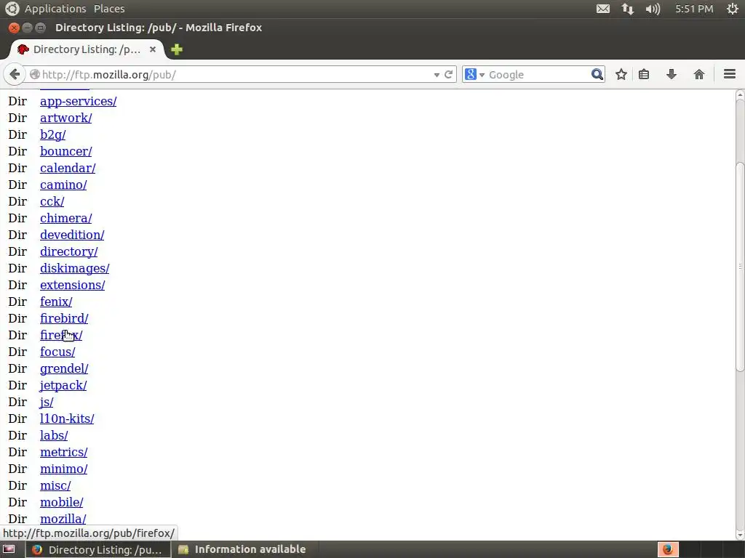Open the mail indicator icon
The height and width of the screenshot is (558, 745).
pyautogui.click(x=603, y=9)
